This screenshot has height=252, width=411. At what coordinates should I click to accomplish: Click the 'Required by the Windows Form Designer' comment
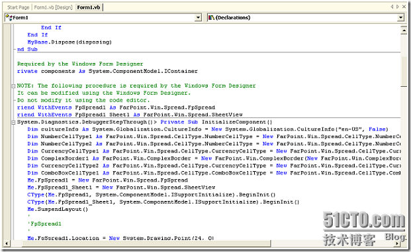tap(80, 64)
